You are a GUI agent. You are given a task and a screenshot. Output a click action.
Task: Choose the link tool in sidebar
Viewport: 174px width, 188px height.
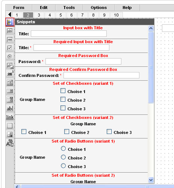point(10,117)
